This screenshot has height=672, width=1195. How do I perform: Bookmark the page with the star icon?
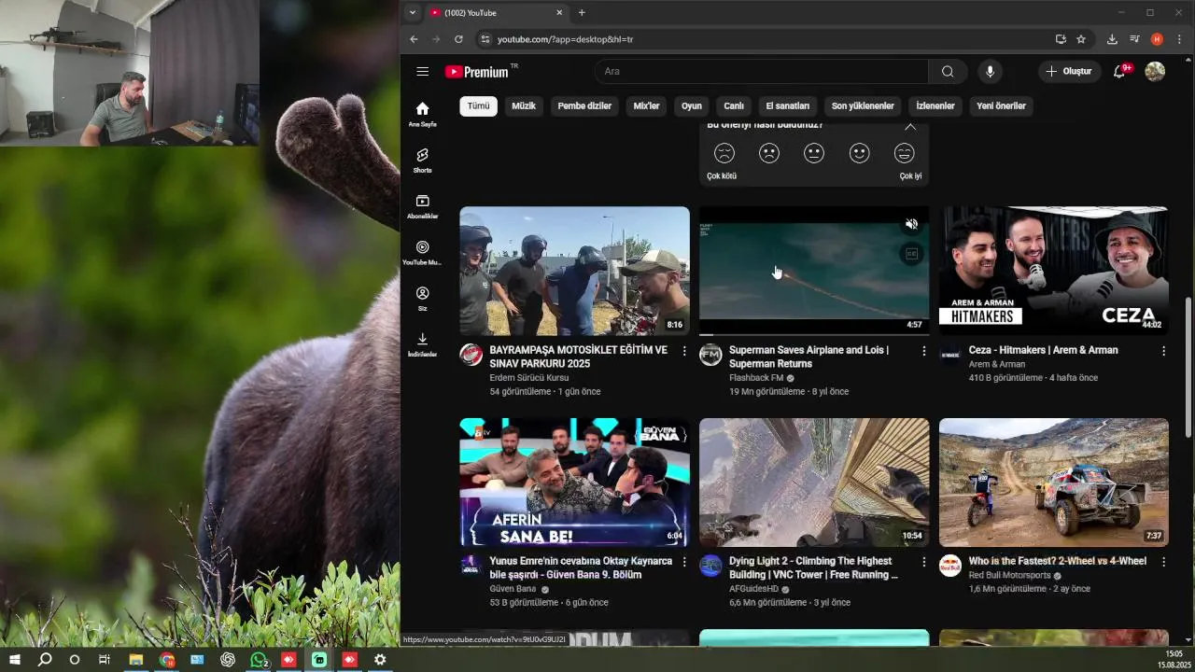(1081, 39)
